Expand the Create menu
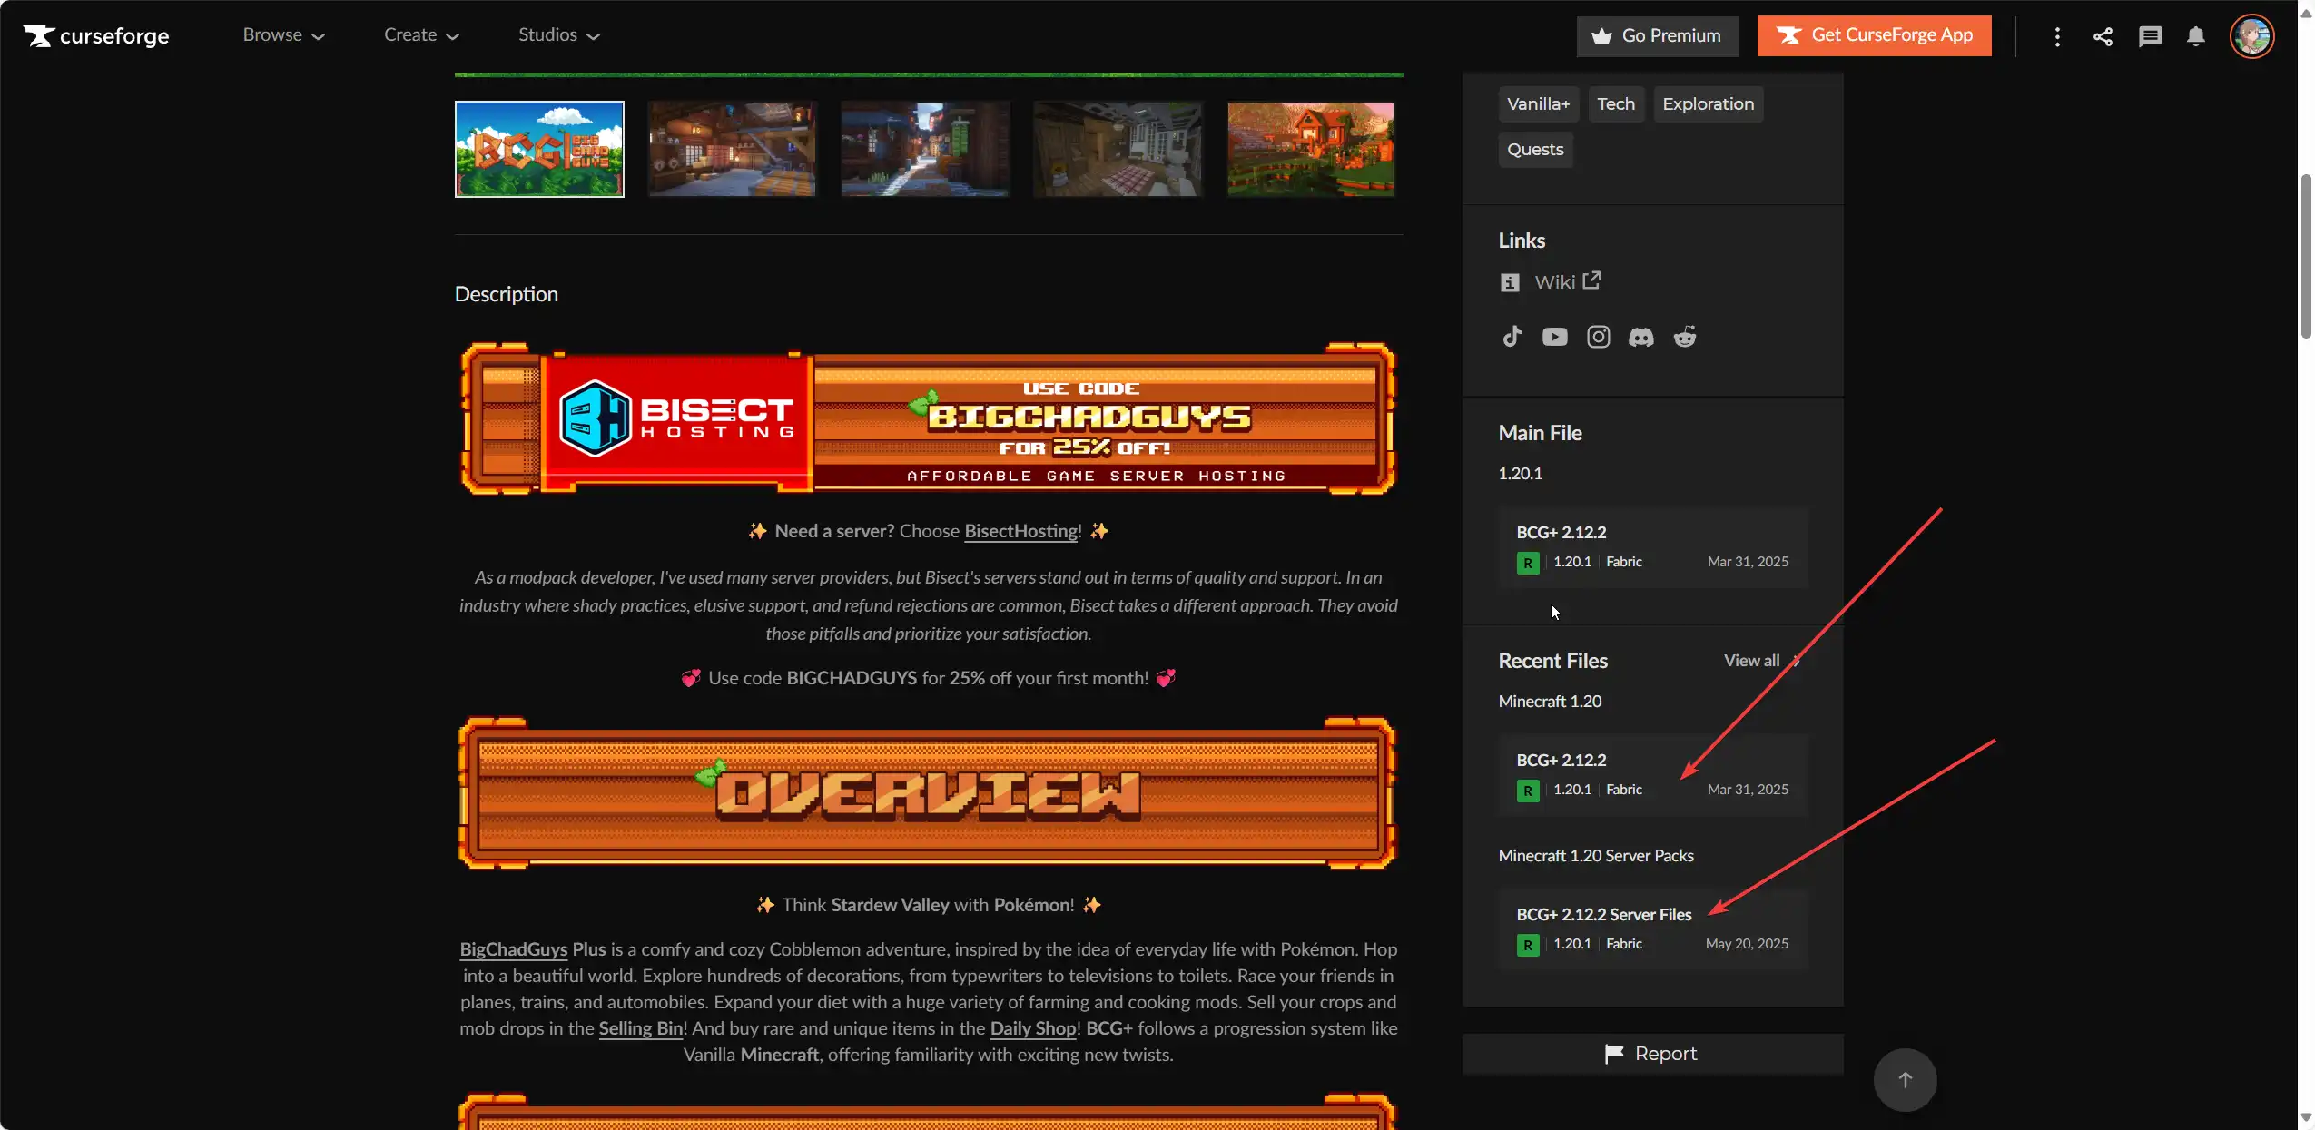The width and height of the screenshot is (2315, 1130). (421, 35)
